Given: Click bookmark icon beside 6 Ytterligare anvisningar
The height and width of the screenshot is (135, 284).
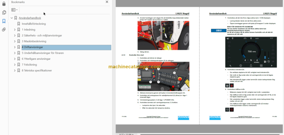Looking at the screenshot, I should click(18, 59).
